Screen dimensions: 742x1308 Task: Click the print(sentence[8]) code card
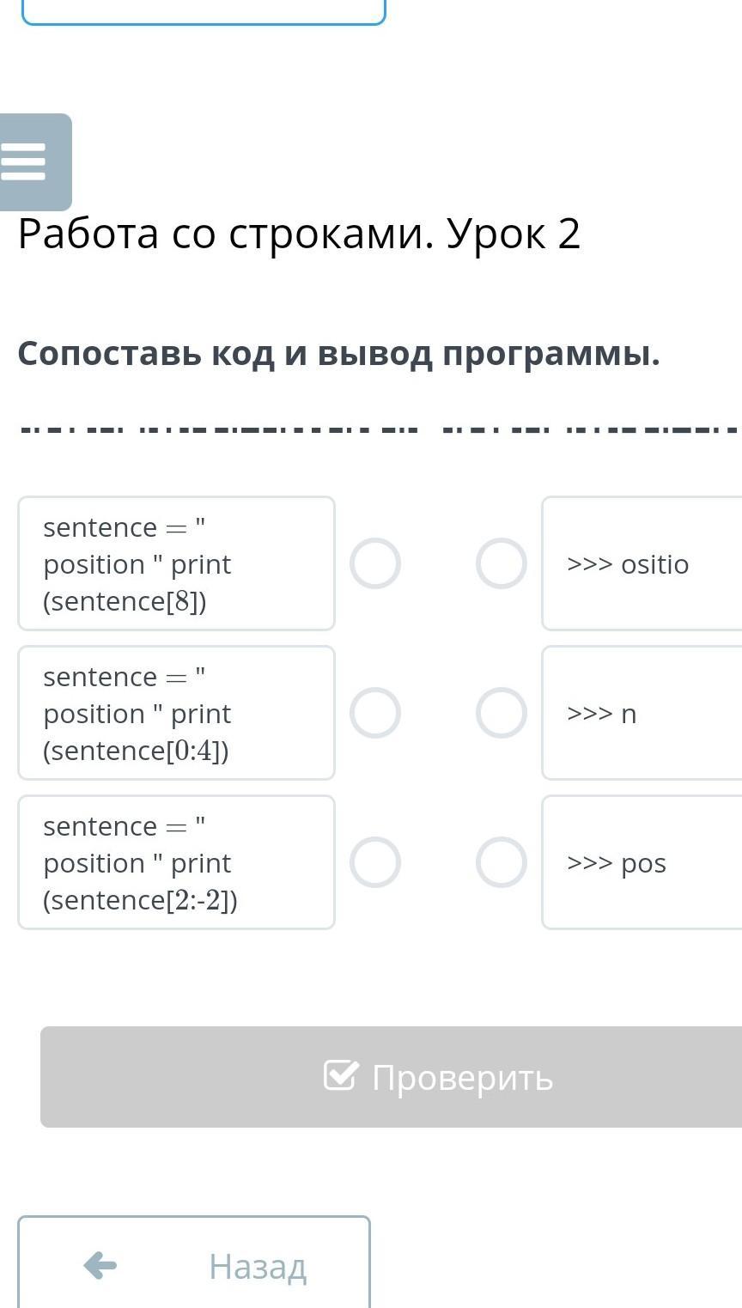[x=176, y=563]
